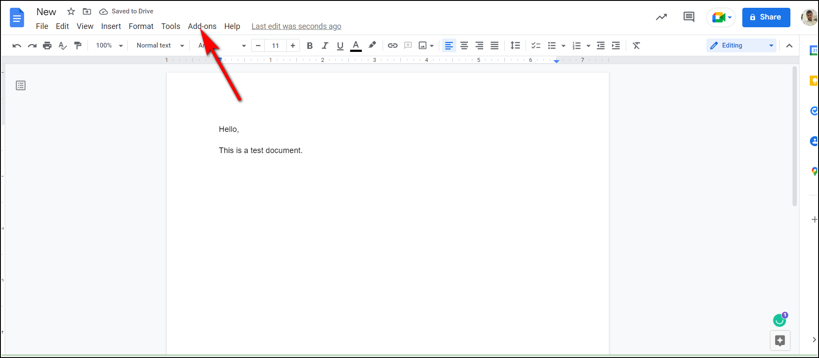The image size is (819, 358).
Task: Open Contacts in the side panel
Action: 814,141
